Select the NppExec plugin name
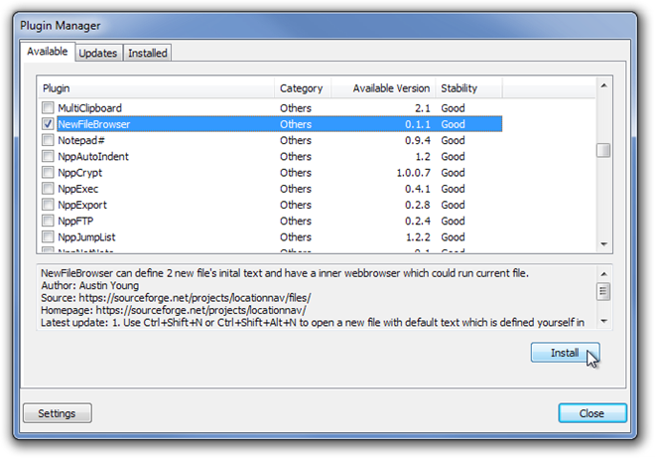655x458 pixels. click(78, 189)
